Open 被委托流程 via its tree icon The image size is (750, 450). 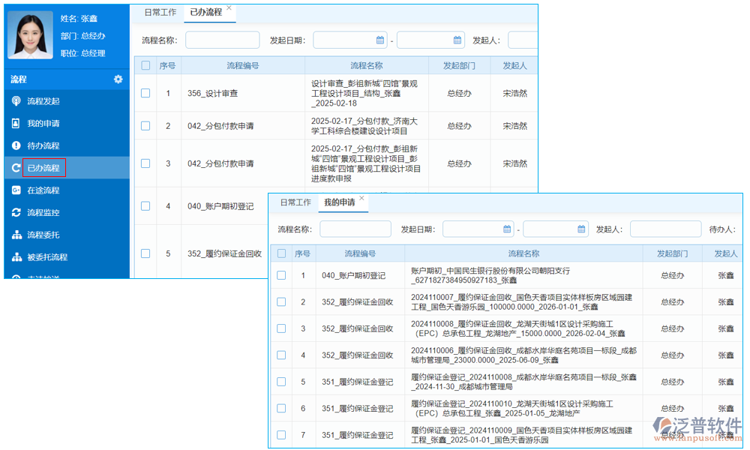pyautogui.click(x=17, y=256)
